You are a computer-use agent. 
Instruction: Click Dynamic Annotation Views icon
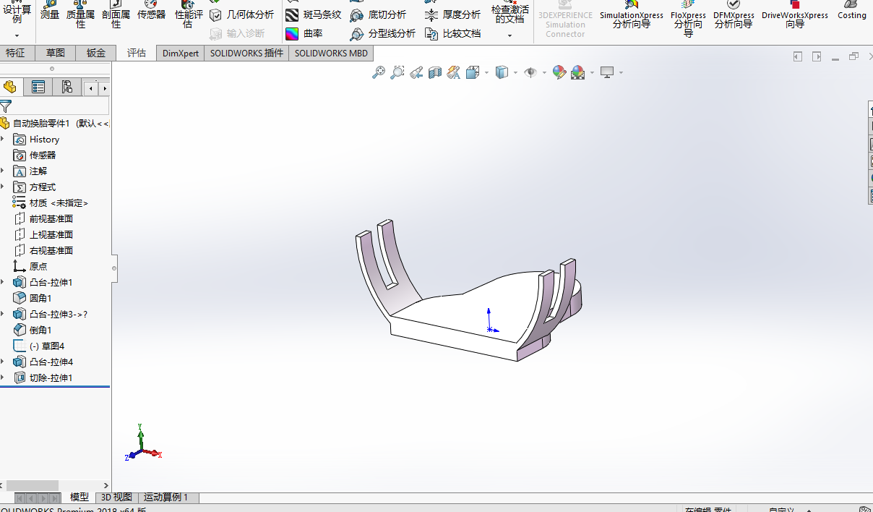click(454, 72)
